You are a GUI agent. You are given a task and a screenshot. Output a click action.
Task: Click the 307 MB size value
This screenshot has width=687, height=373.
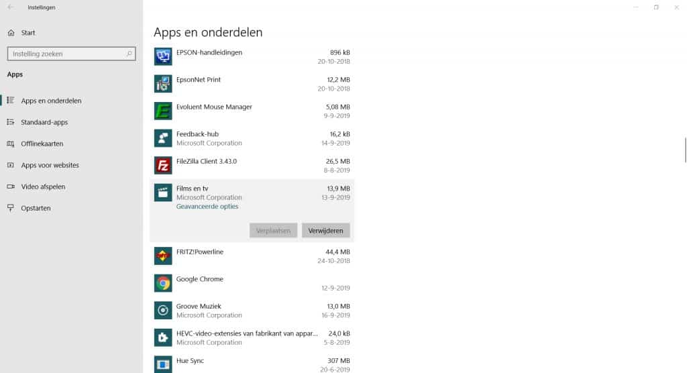coord(339,360)
